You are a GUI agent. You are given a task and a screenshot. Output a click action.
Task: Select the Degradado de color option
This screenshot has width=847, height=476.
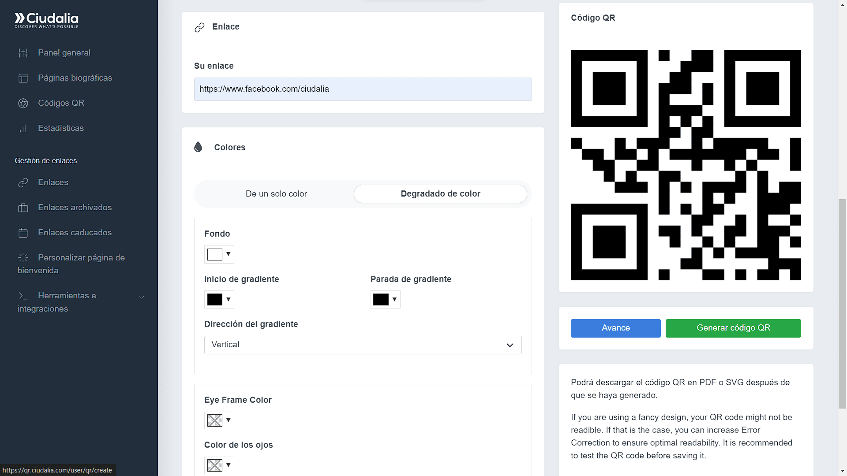[x=440, y=194]
